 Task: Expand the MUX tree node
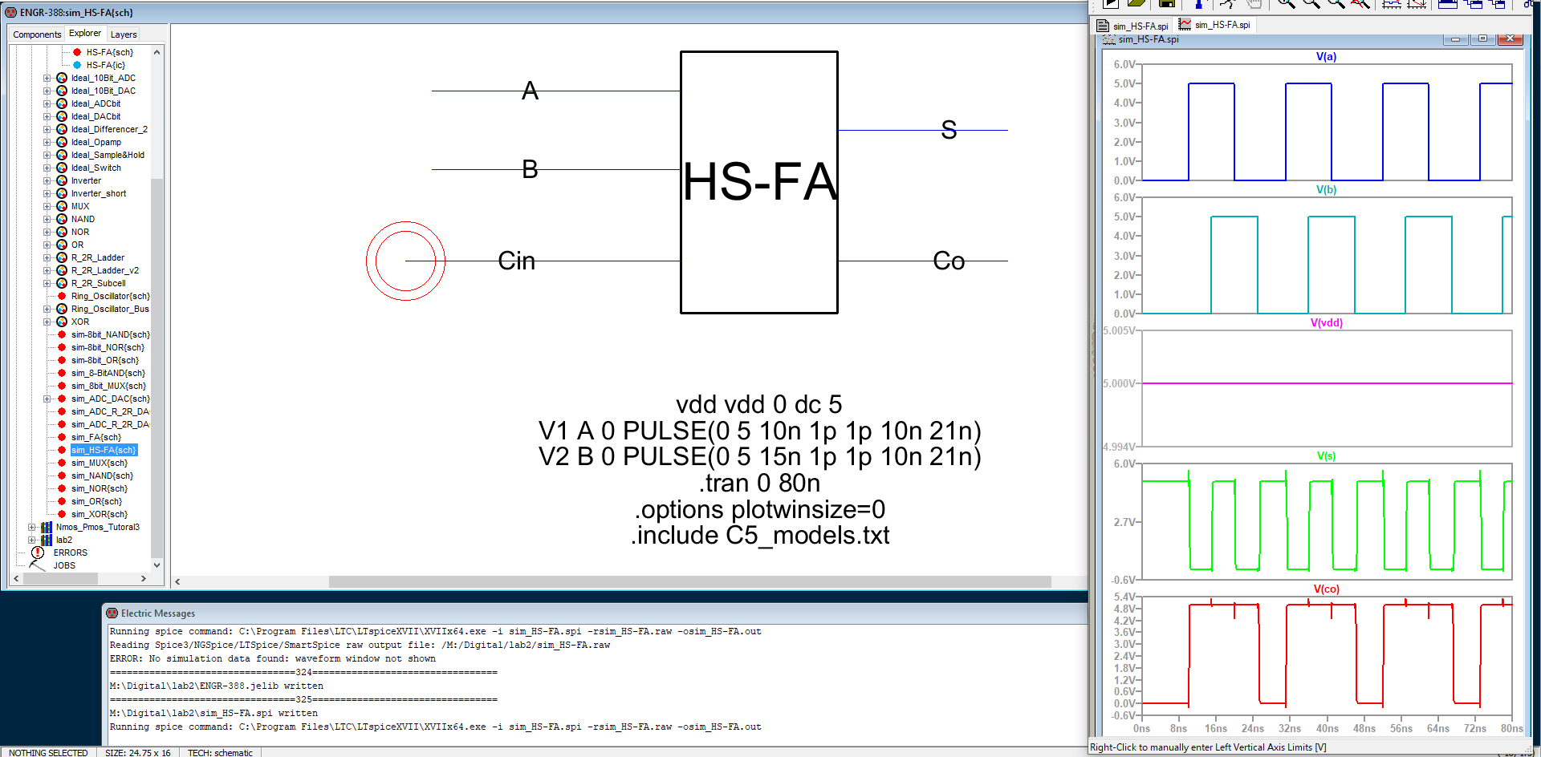click(47, 206)
